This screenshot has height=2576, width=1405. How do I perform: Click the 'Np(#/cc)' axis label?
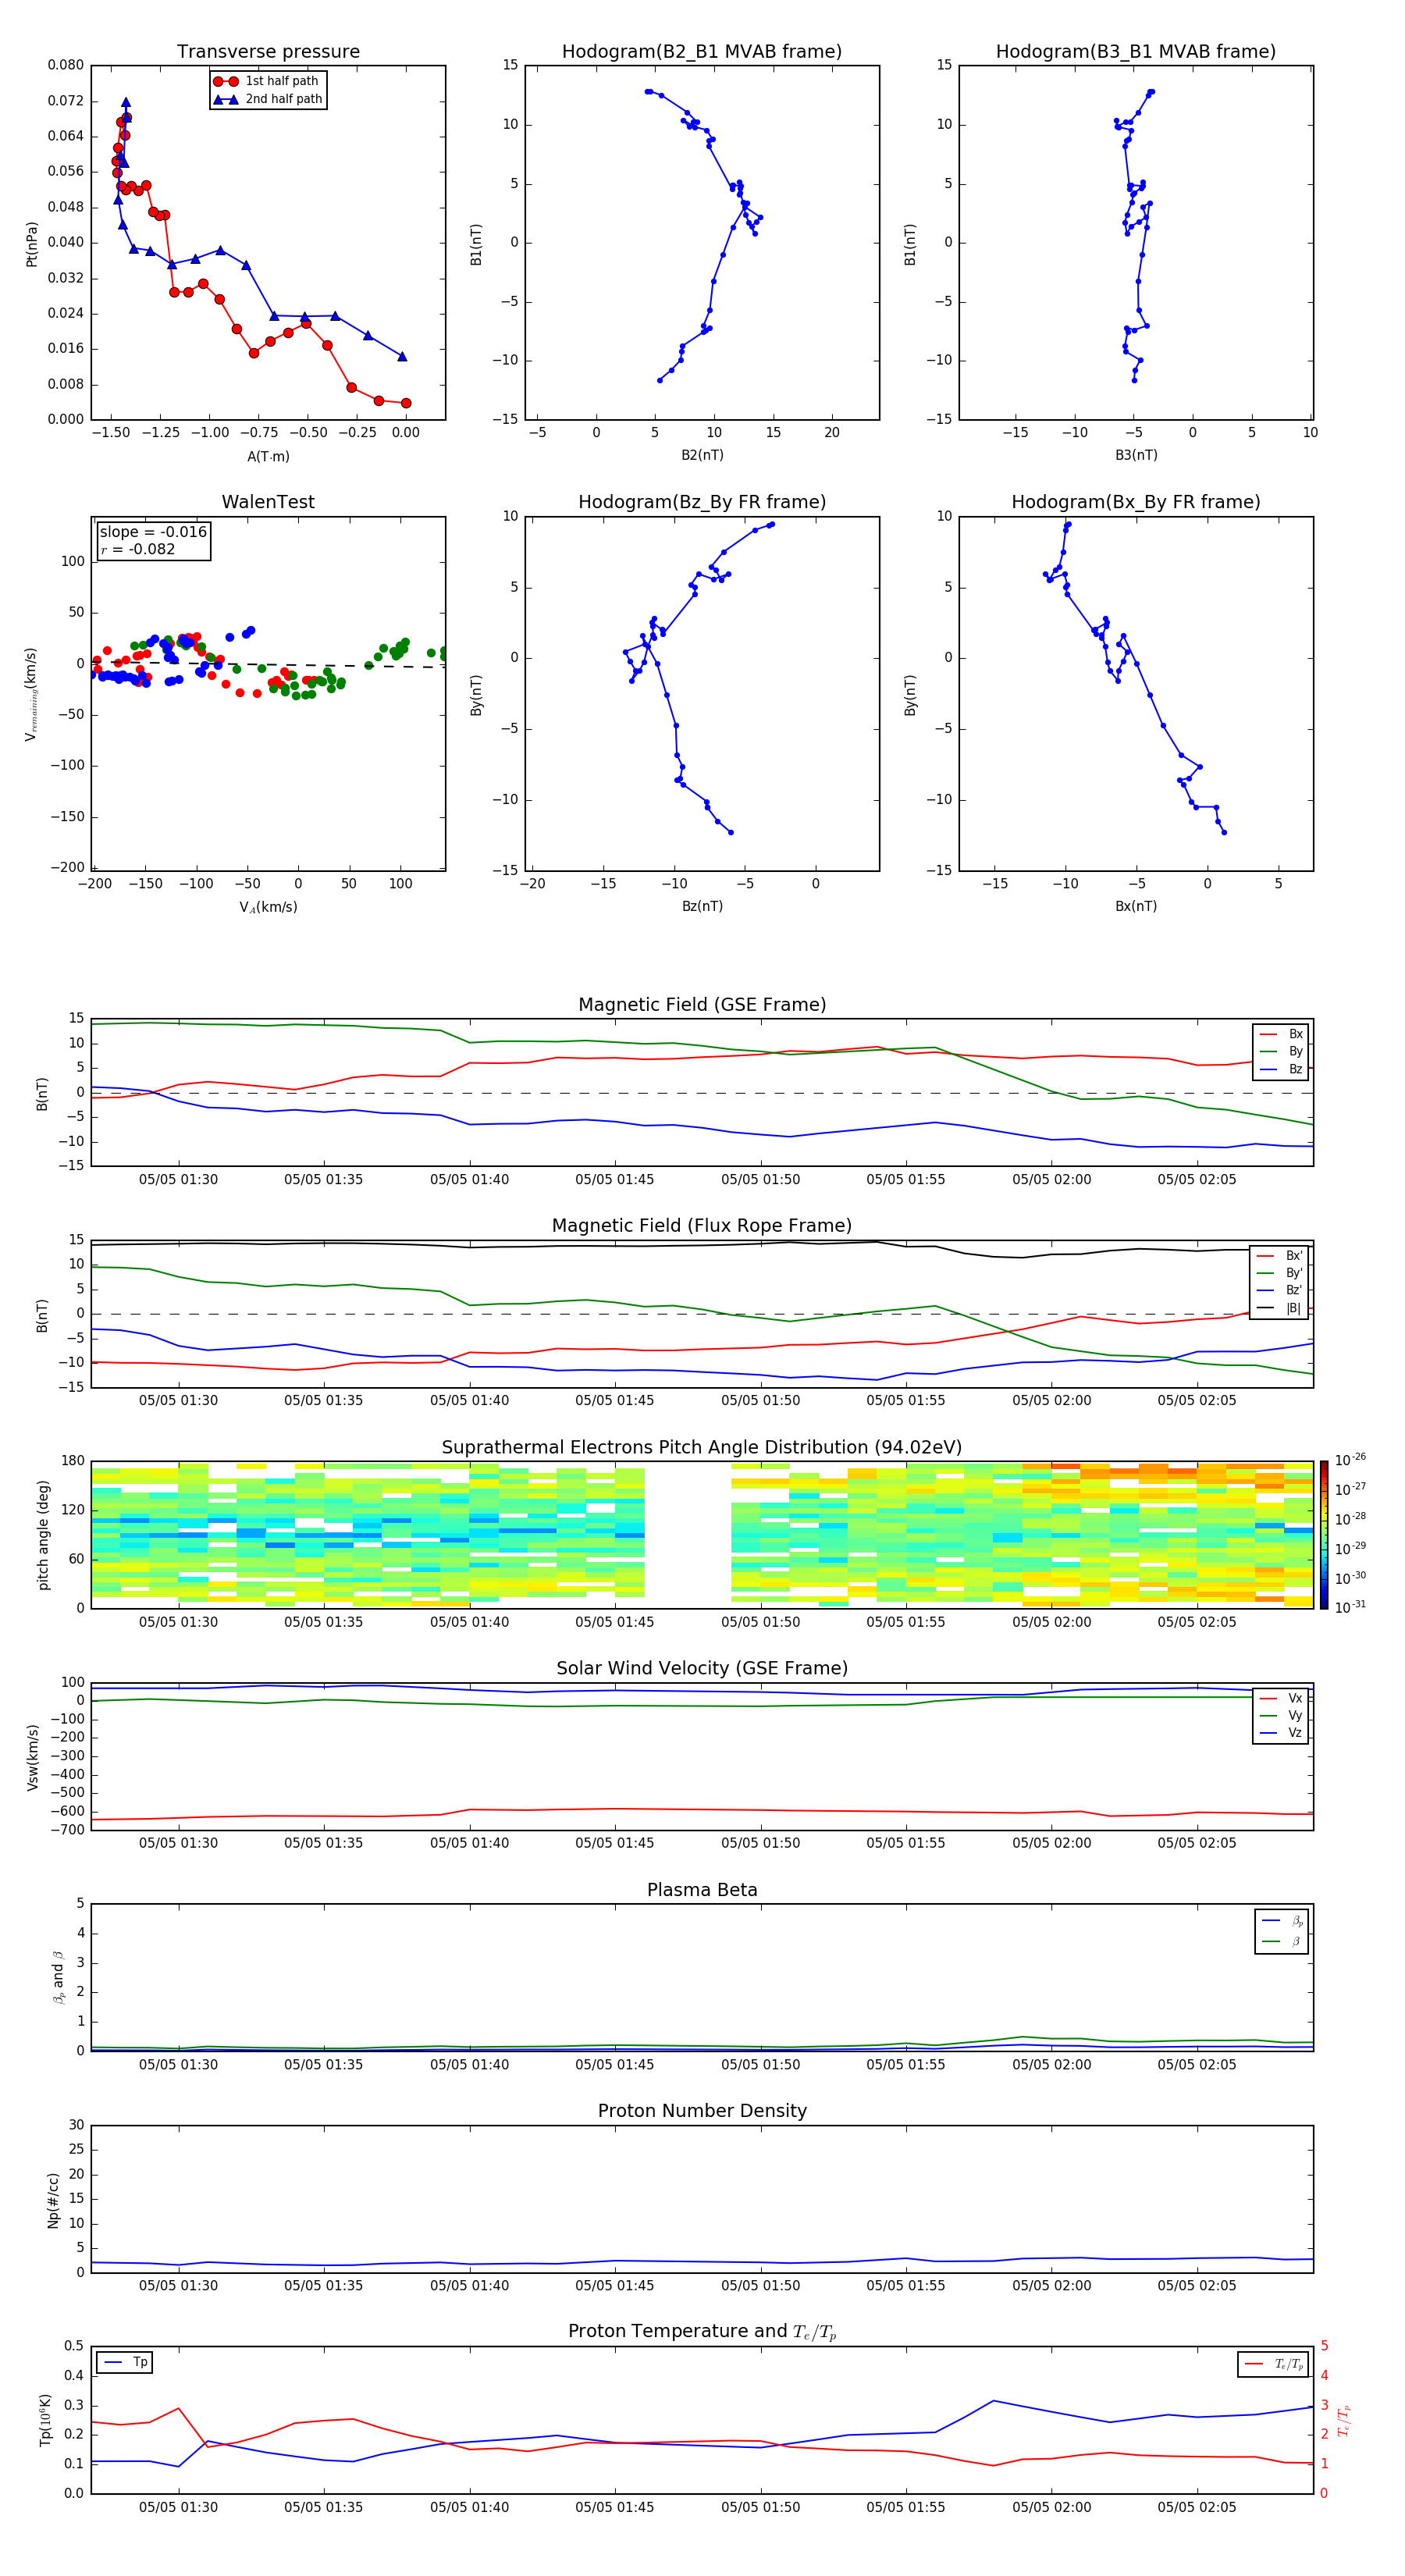coord(53,2199)
